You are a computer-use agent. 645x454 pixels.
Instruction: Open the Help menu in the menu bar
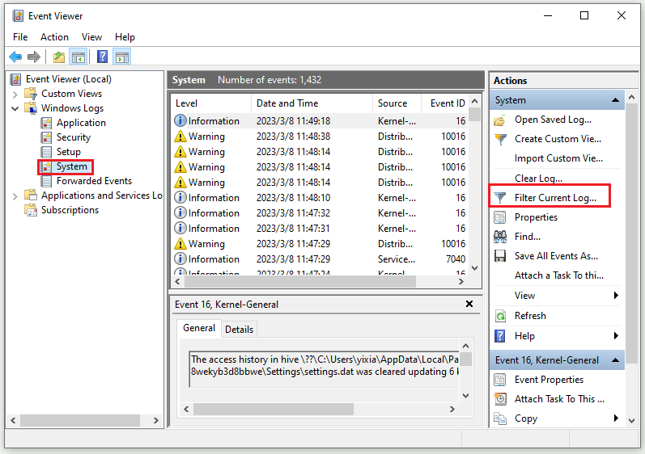click(x=125, y=37)
